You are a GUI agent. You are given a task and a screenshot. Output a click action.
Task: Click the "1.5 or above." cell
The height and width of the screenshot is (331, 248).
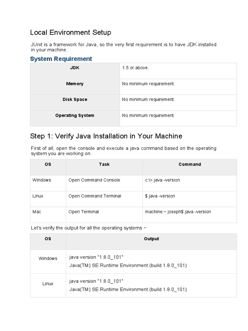[135, 68]
